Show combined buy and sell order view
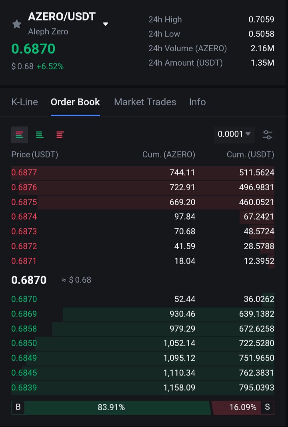Image resolution: width=288 pixels, height=427 pixels. 20,135
